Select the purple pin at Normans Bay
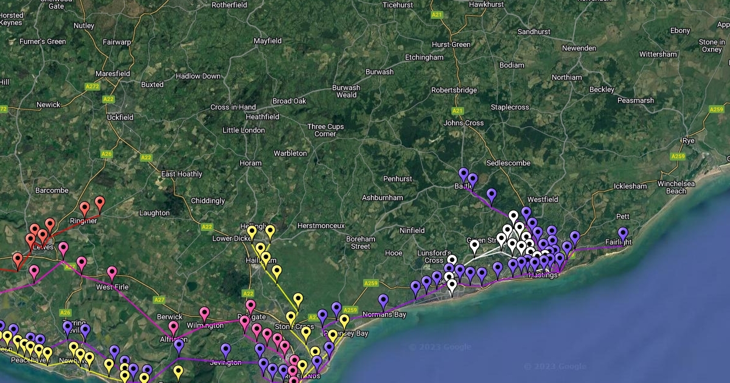 (x=383, y=301)
